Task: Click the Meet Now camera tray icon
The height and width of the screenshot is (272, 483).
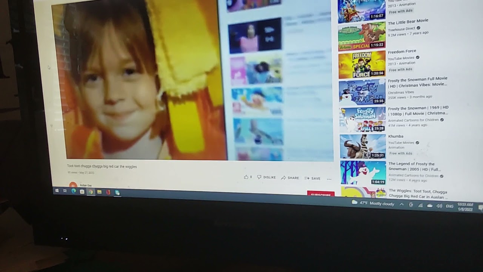Action: click(x=411, y=205)
